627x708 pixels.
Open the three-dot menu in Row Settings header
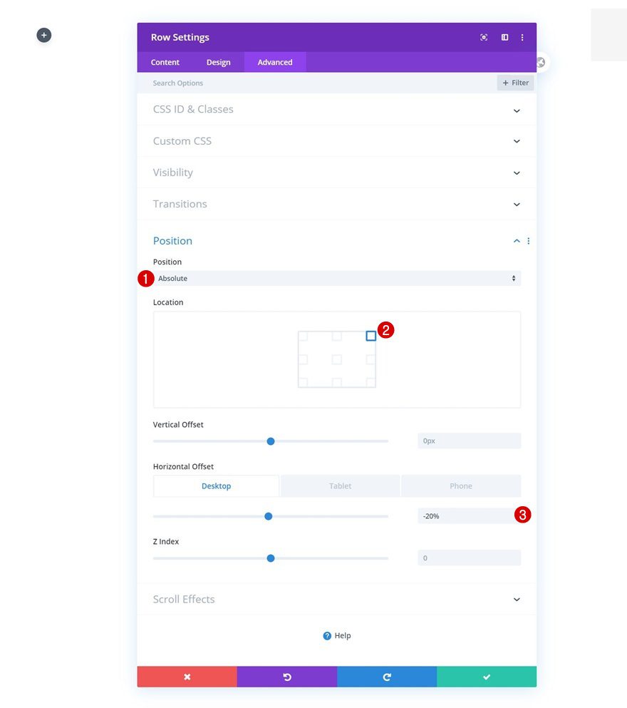click(522, 37)
